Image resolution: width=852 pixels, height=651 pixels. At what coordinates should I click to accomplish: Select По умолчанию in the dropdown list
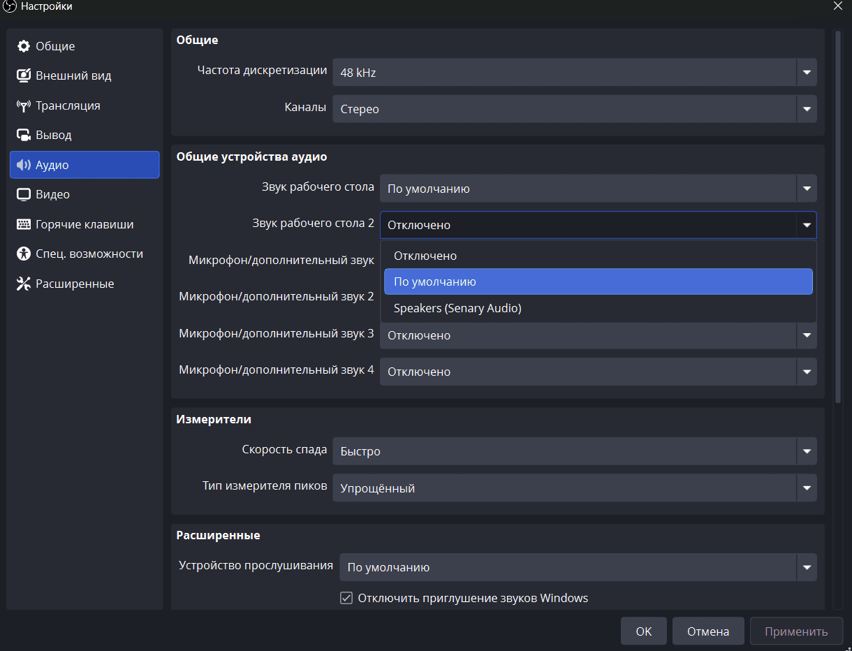(x=435, y=282)
